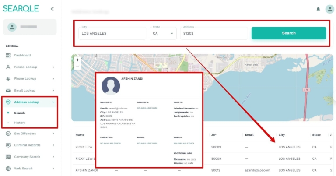Open notifications bell icon
336x176 pixels.
tap(318, 9)
